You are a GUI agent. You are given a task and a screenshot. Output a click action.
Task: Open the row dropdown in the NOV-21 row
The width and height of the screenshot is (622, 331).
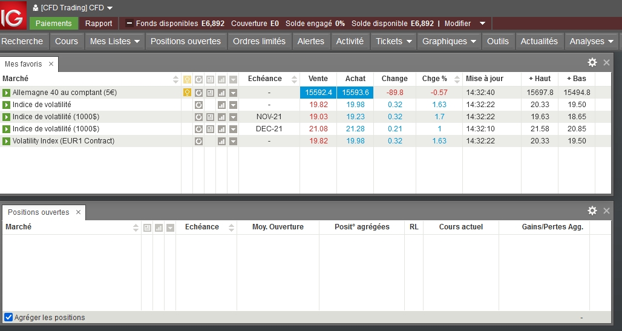click(234, 117)
